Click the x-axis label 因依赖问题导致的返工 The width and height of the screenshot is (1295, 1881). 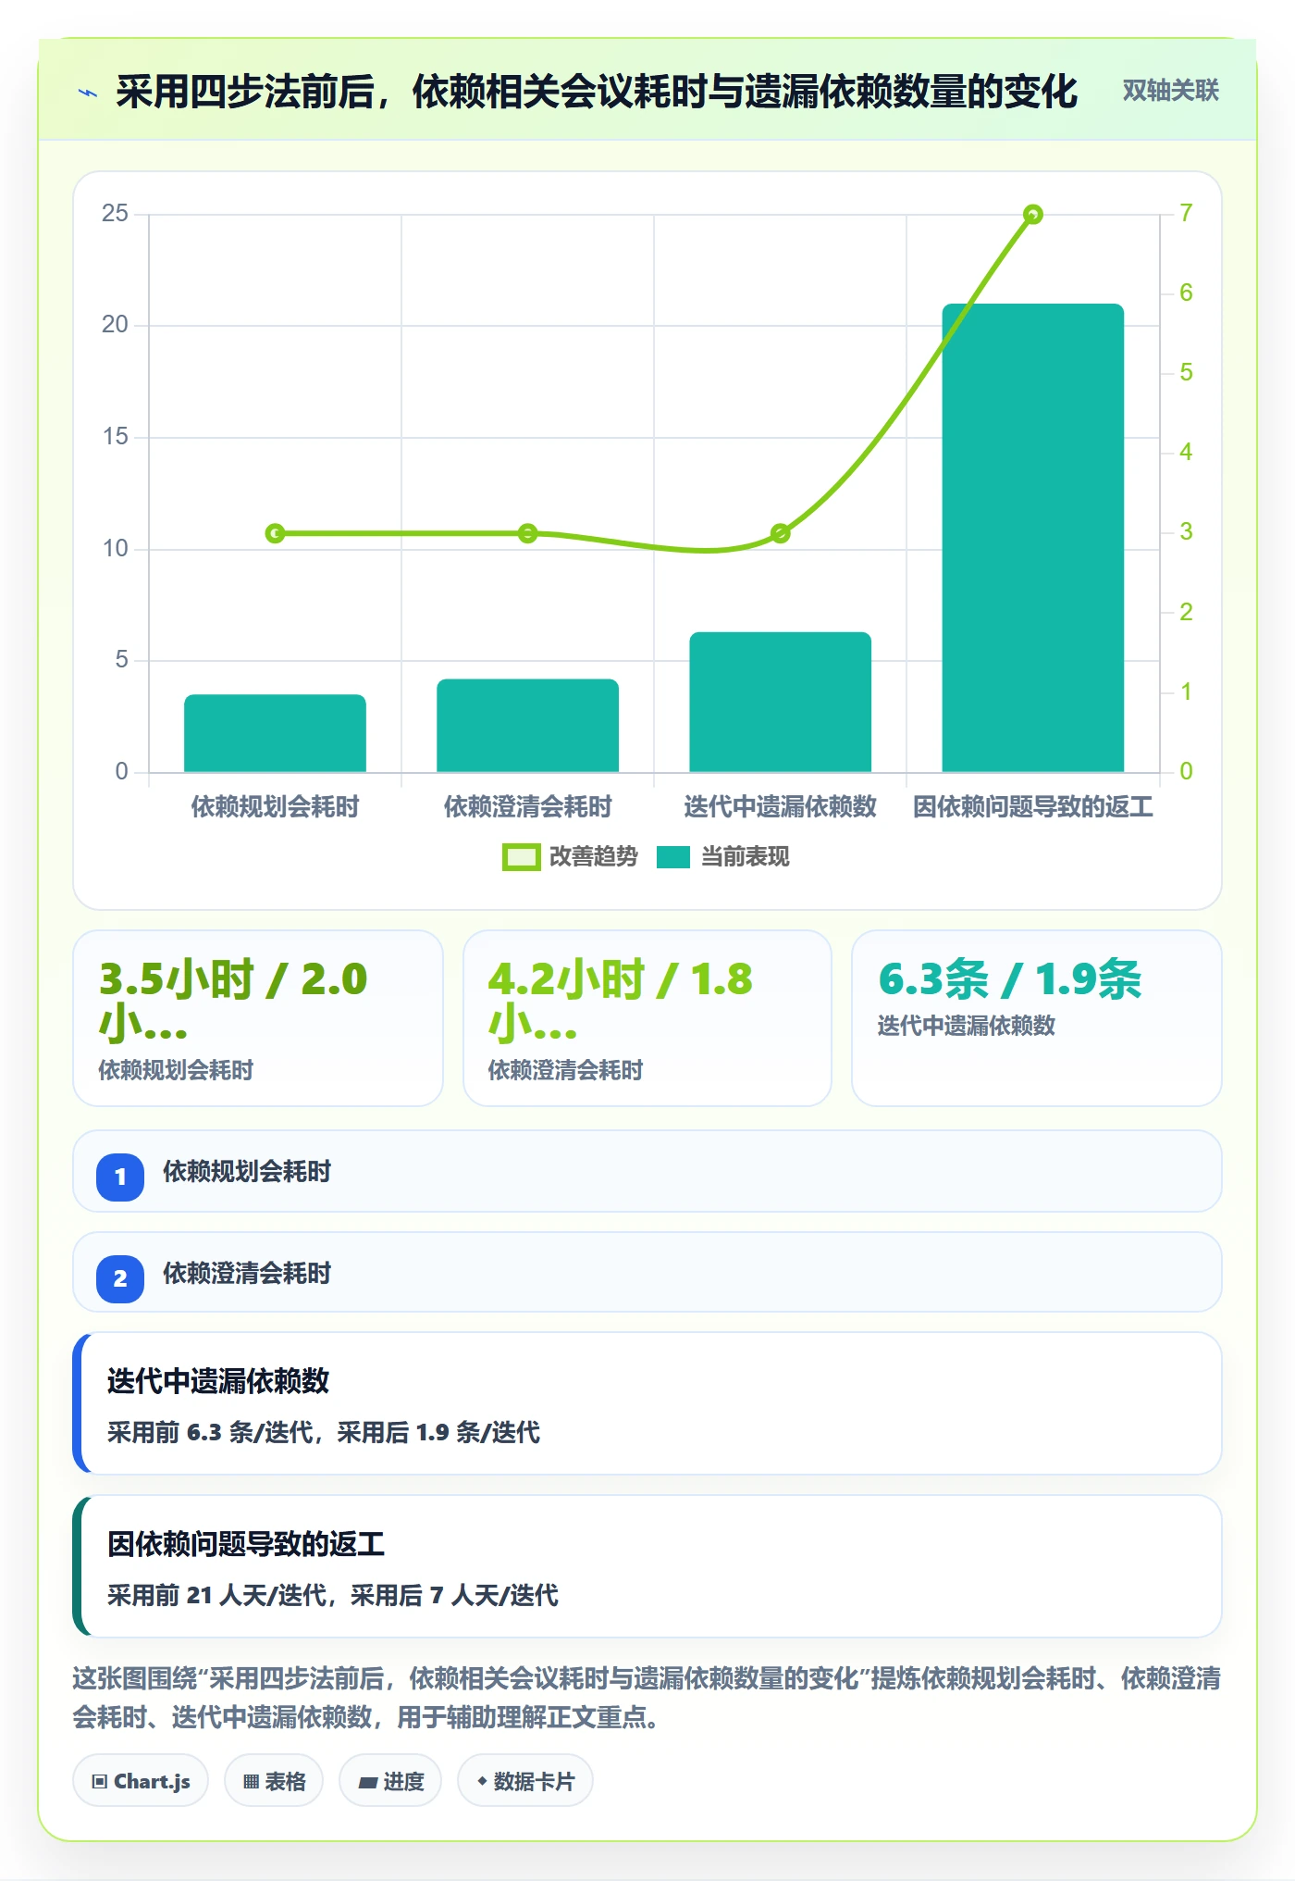pyautogui.click(x=1032, y=807)
